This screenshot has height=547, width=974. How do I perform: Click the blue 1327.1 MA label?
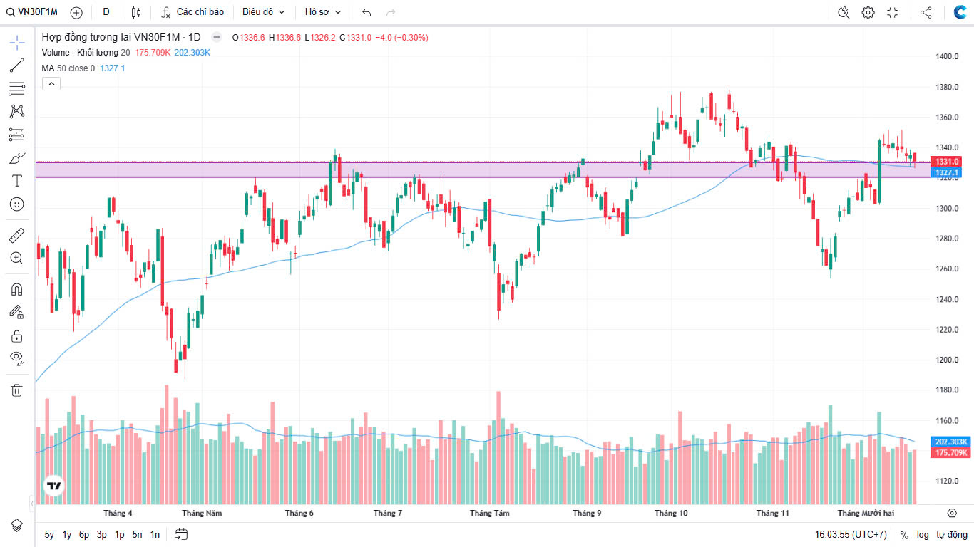[x=948, y=172]
